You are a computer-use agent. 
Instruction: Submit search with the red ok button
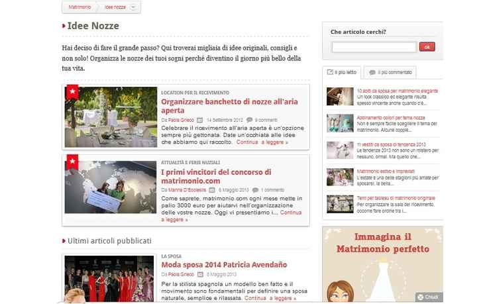coord(427,47)
